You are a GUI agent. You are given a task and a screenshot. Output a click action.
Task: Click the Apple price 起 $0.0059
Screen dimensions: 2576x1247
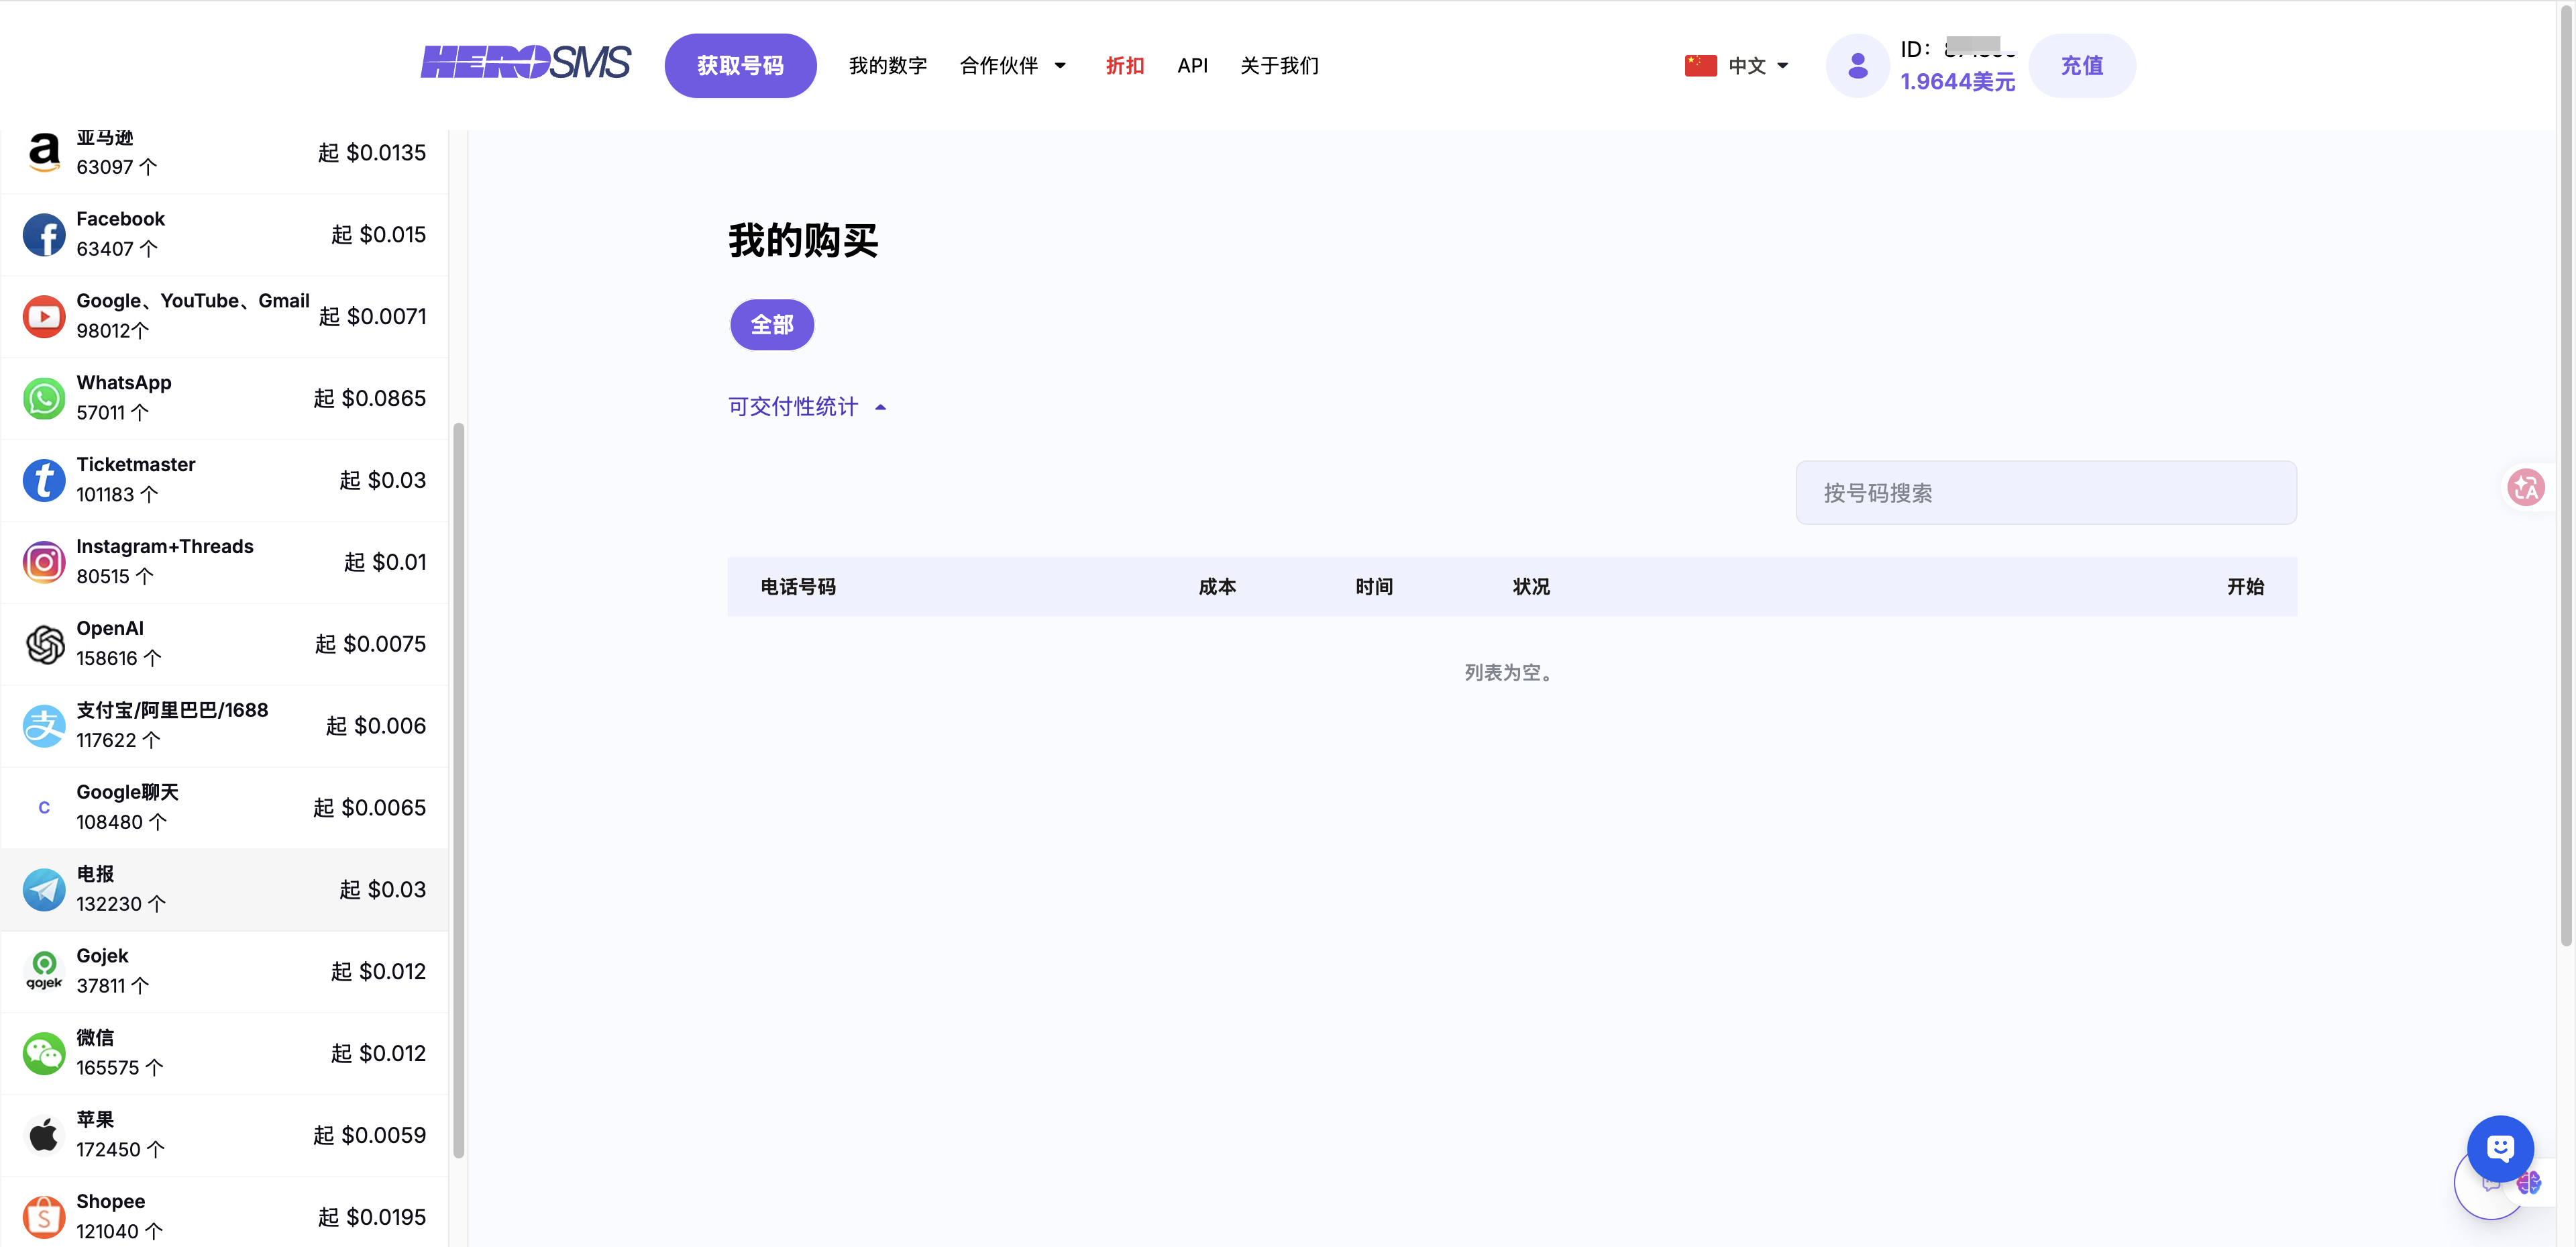click(370, 1135)
